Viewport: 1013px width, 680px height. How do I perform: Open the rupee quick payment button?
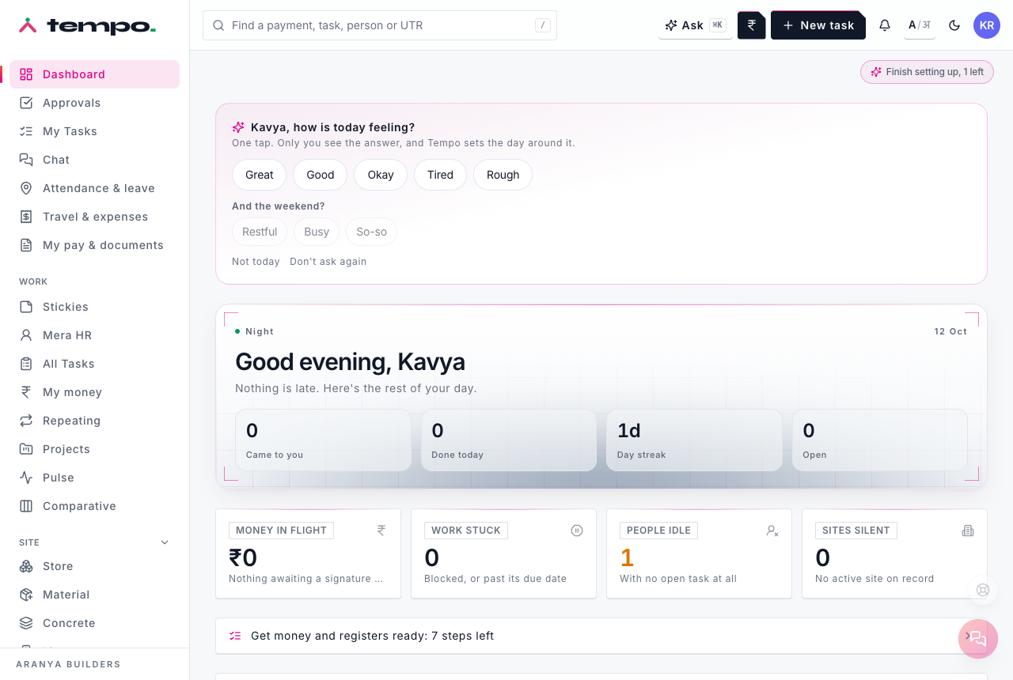[752, 25]
